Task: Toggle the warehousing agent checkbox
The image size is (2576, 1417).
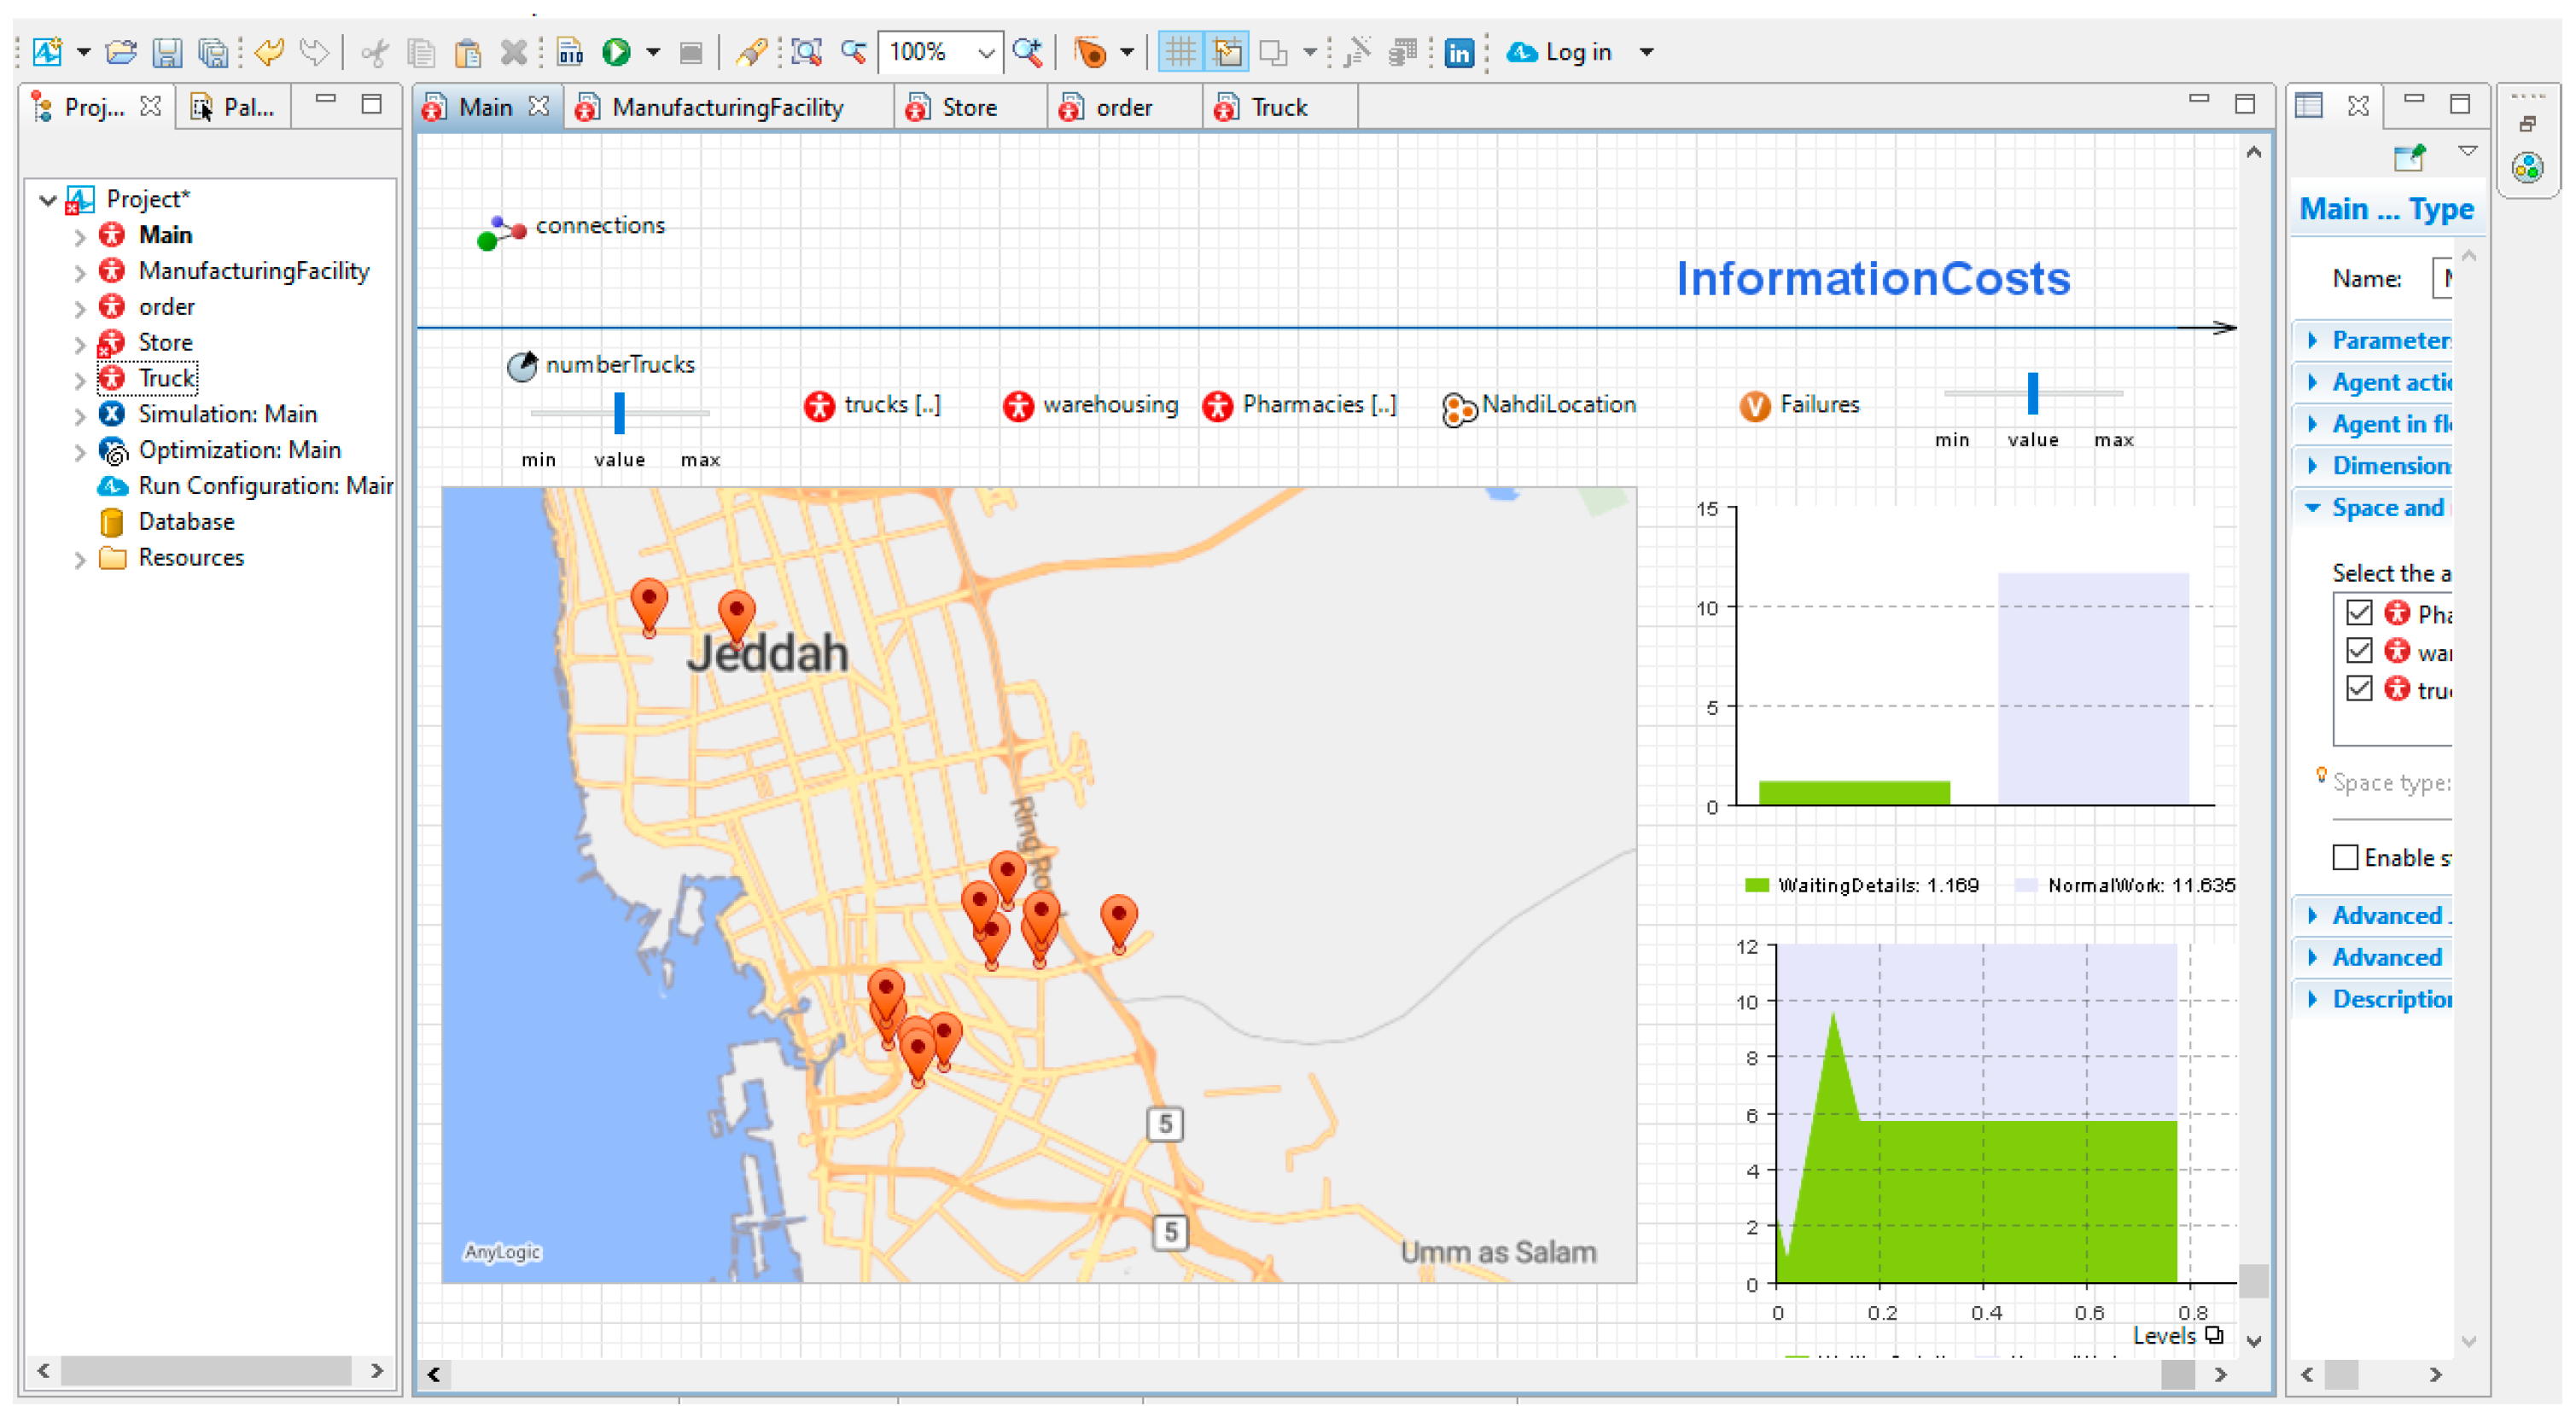Action: (2359, 652)
